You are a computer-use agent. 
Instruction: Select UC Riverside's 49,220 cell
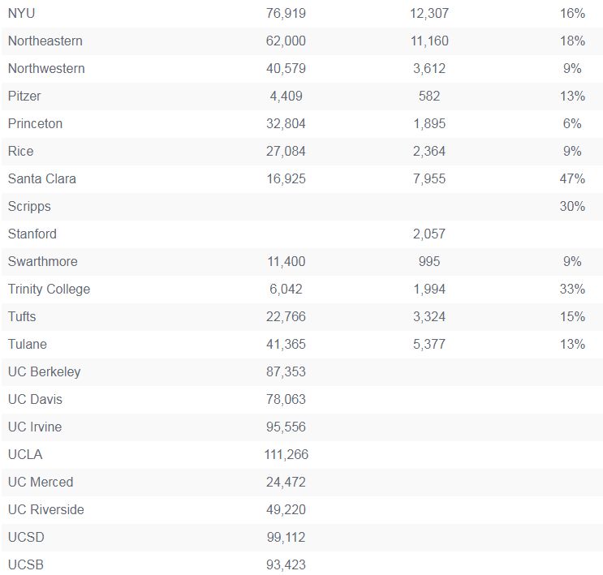[286, 509]
